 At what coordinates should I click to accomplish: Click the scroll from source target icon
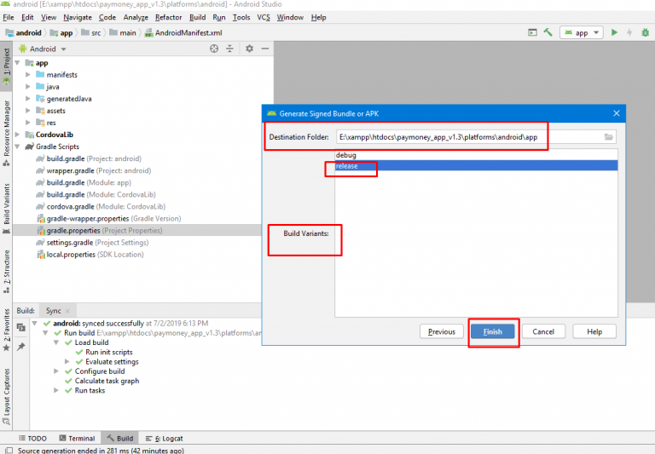point(214,49)
